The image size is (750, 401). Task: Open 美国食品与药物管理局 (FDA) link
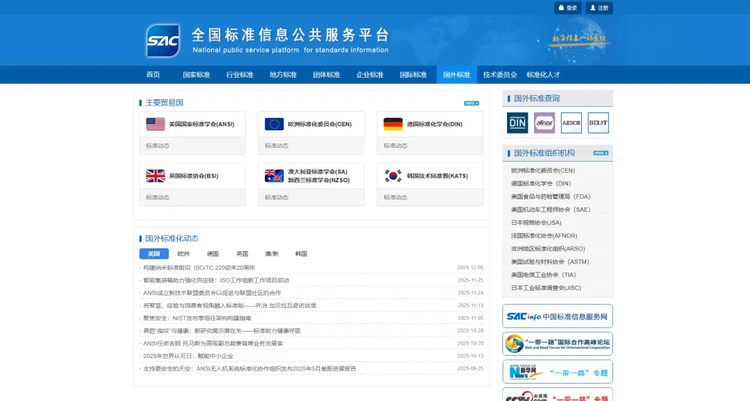tap(551, 196)
